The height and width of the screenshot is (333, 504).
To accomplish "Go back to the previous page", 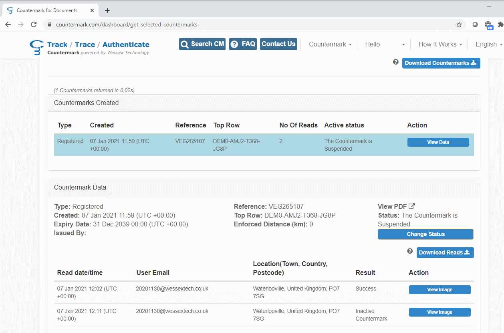I will tap(8, 24).
